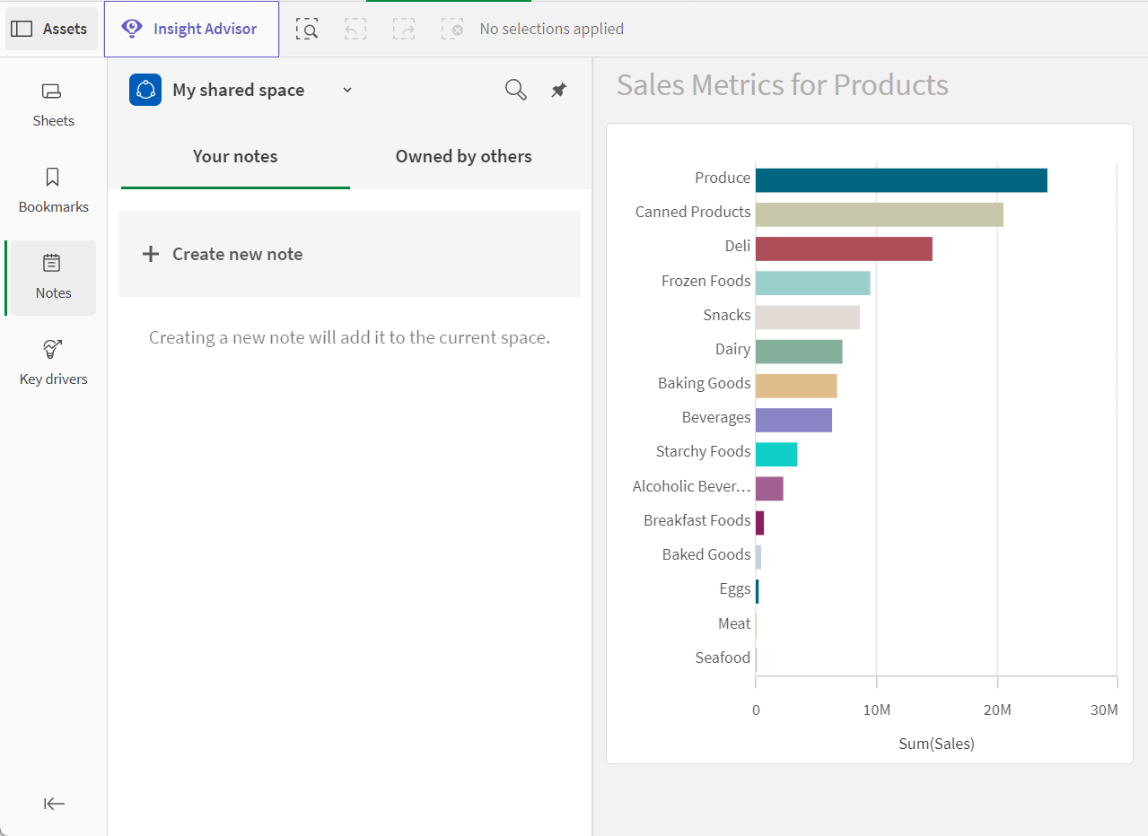
Task: Click the Baked Goods axis label
Action: click(706, 554)
